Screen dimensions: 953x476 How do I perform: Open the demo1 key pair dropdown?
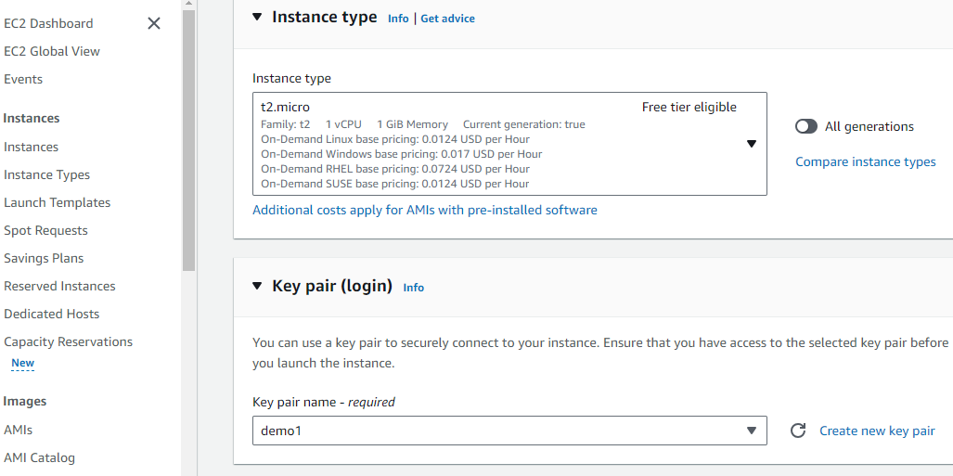(x=752, y=431)
